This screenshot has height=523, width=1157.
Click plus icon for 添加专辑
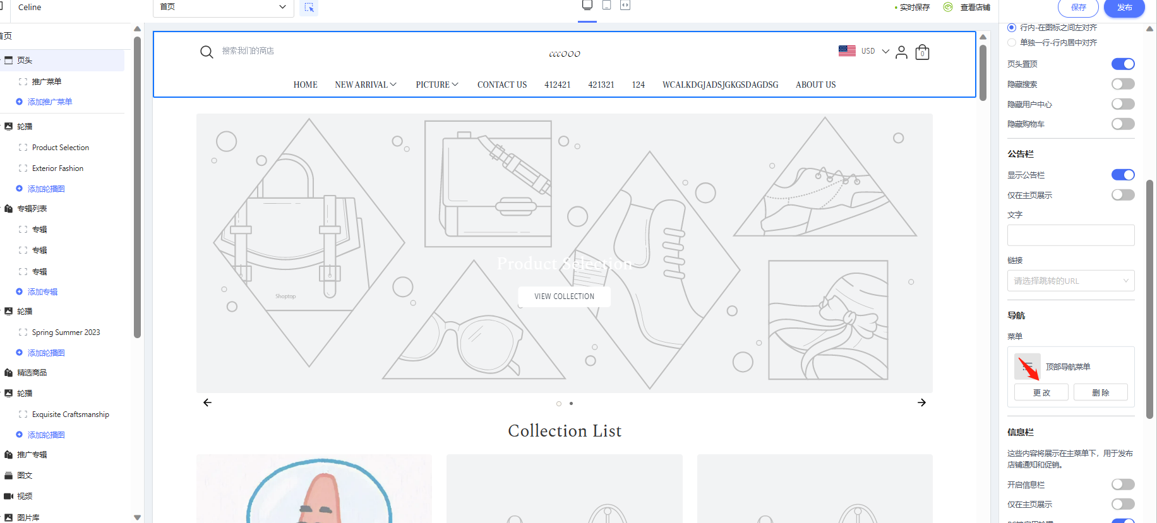(19, 291)
